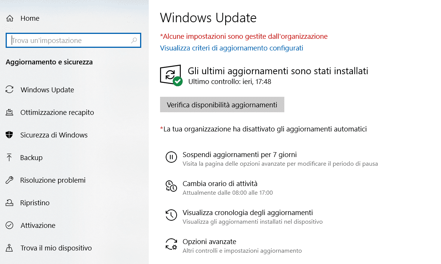Click Verifica disponibilità aggiornamenti button

[x=222, y=105]
